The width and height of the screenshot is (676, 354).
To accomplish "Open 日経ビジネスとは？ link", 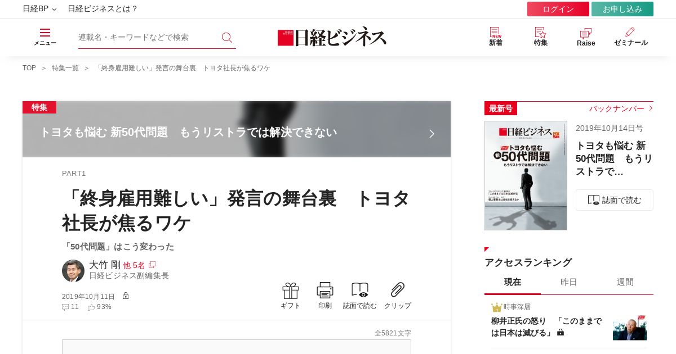I will tap(103, 9).
